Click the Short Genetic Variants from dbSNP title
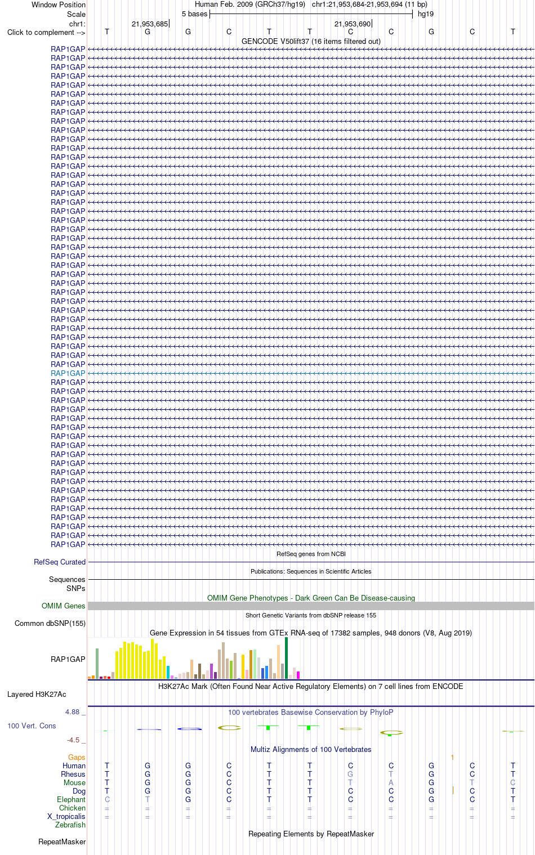535x855 pixels. [311, 615]
